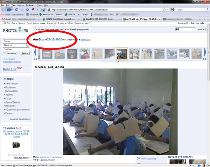Open the Свежие альбомы link

tap(19, 119)
